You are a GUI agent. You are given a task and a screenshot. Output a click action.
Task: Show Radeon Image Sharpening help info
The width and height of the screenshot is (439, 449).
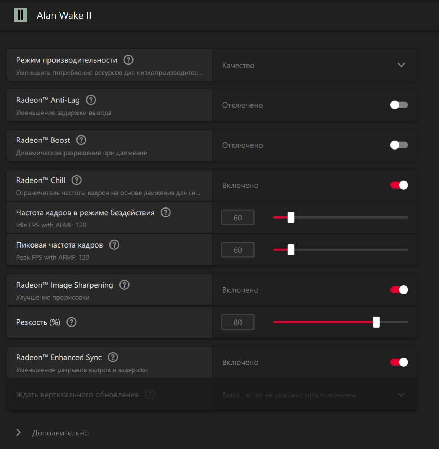tap(124, 285)
